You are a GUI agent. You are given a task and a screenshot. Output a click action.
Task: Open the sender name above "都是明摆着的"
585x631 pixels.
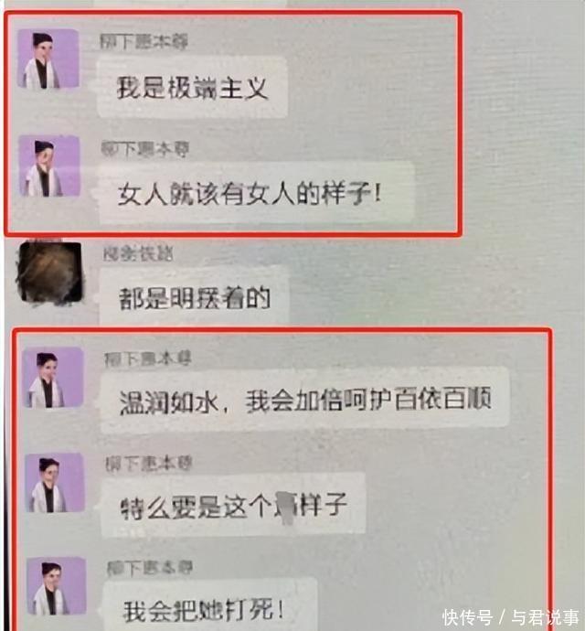[138, 253]
